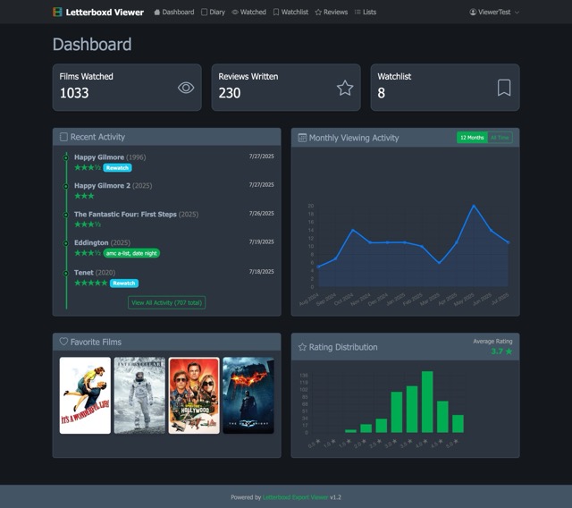This screenshot has width=572, height=508.
Task: Click the star icon in Reviews Written card
Action: point(345,88)
